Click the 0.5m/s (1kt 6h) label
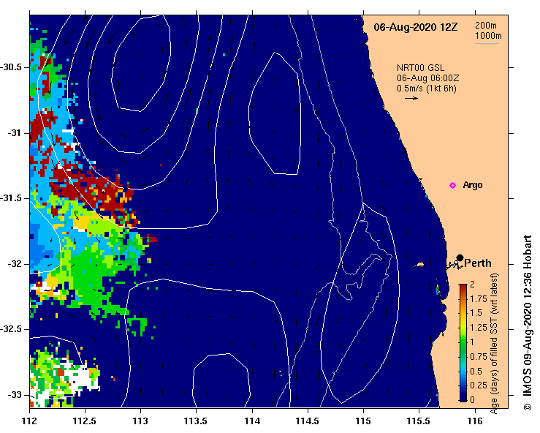The width and height of the screenshot is (540, 433). click(x=426, y=89)
